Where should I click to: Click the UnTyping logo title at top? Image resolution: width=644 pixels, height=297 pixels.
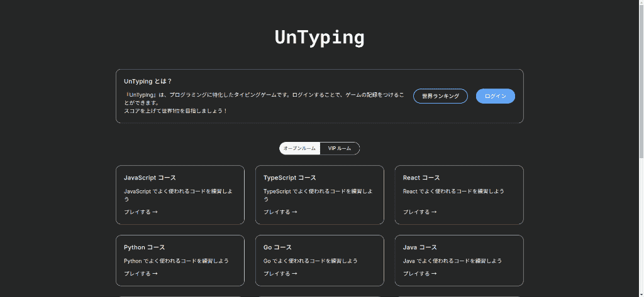coord(319,37)
